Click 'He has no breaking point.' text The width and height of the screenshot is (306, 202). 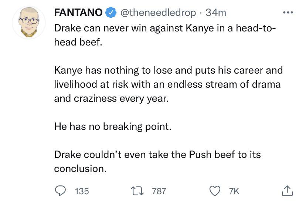[x=113, y=127]
